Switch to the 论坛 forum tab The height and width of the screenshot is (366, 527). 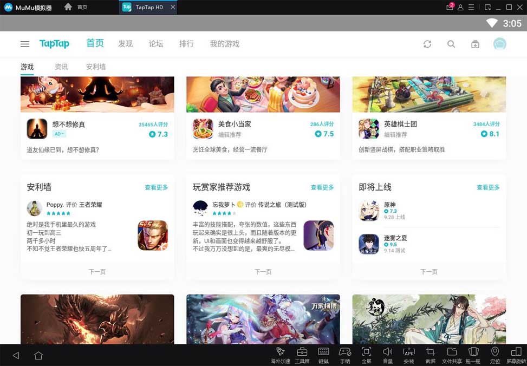[156, 44]
